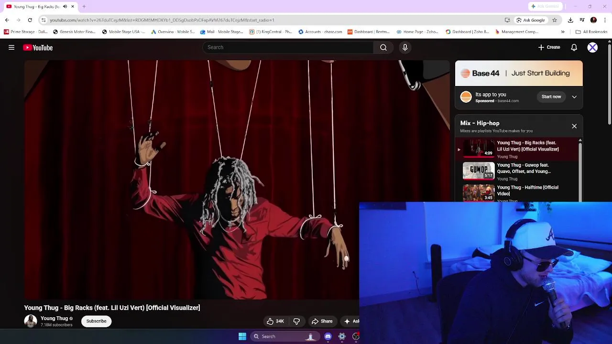Bookmark this page with star icon
The image size is (612, 344).
click(x=555, y=20)
